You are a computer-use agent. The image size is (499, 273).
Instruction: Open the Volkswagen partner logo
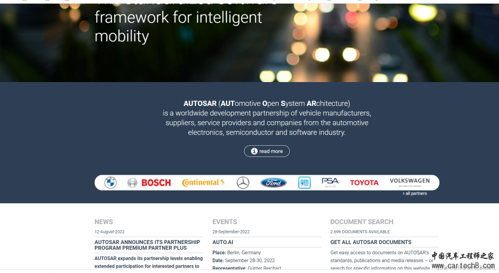click(409, 182)
